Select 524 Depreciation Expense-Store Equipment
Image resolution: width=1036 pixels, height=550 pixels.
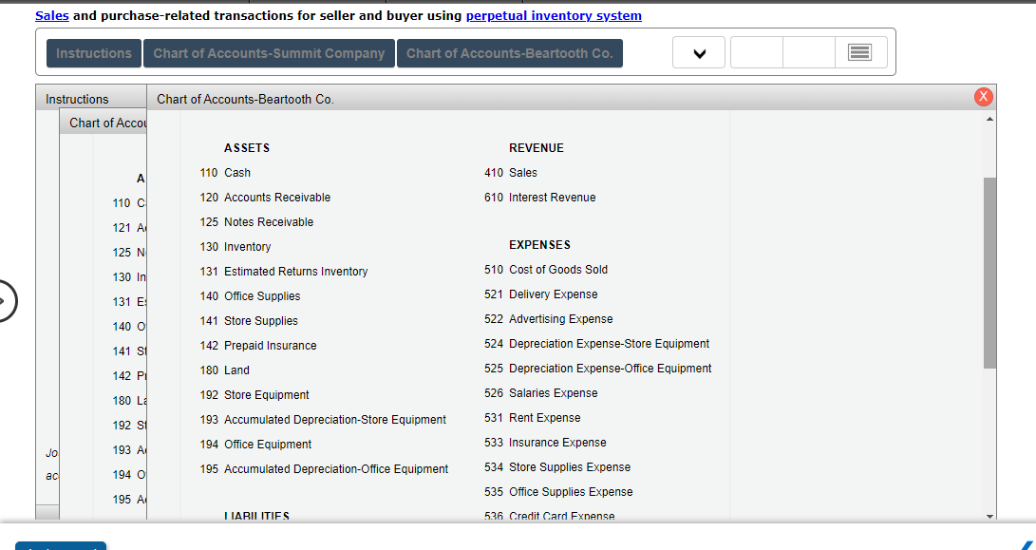click(596, 343)
